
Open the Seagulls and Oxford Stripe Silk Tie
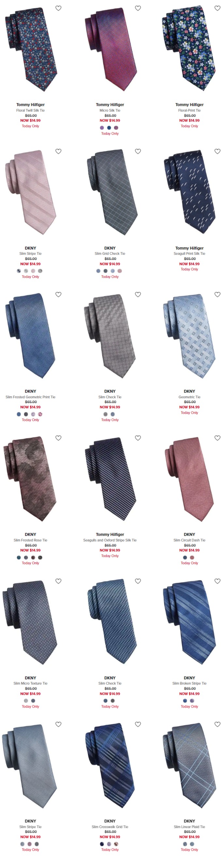pyautogui.click(x=110, y=540)
